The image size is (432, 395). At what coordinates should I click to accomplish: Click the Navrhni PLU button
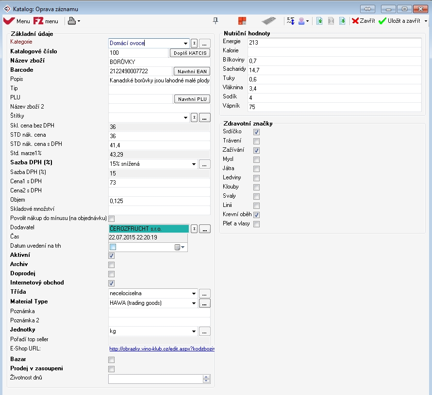tap(192, 99)
